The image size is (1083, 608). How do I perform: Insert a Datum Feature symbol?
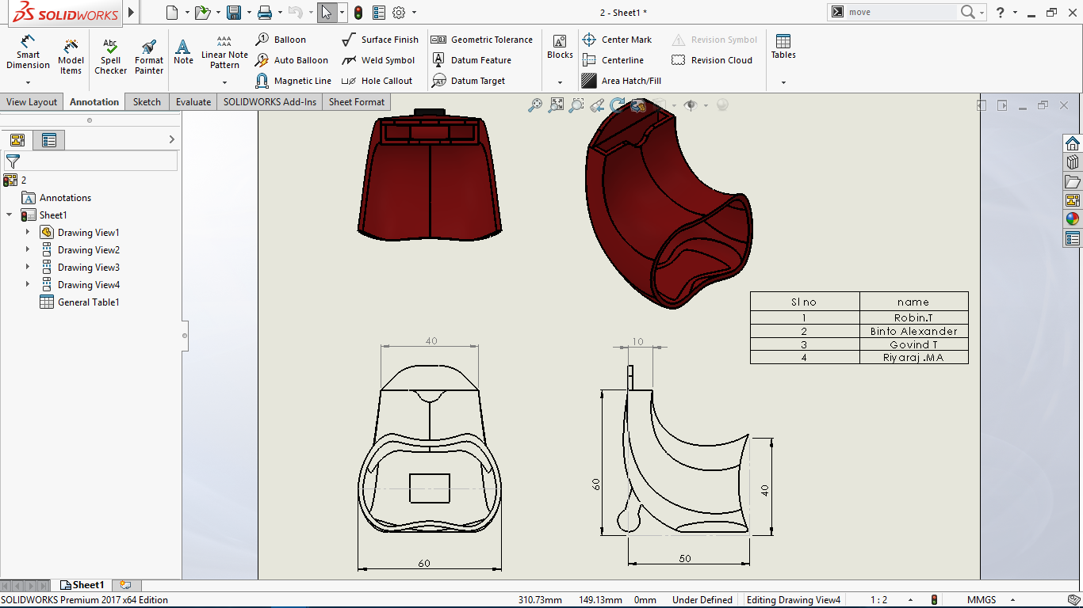tap(472, 60)
